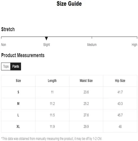The height and width of the screenshot is (141, 138).
Task: Click the 48 hip size cell
Action: pyautogui.click(x=120, y=127)
